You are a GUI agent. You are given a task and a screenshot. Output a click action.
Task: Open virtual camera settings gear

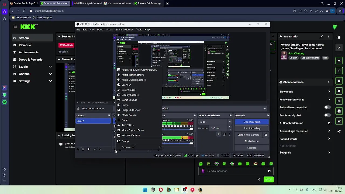[266, 135]
